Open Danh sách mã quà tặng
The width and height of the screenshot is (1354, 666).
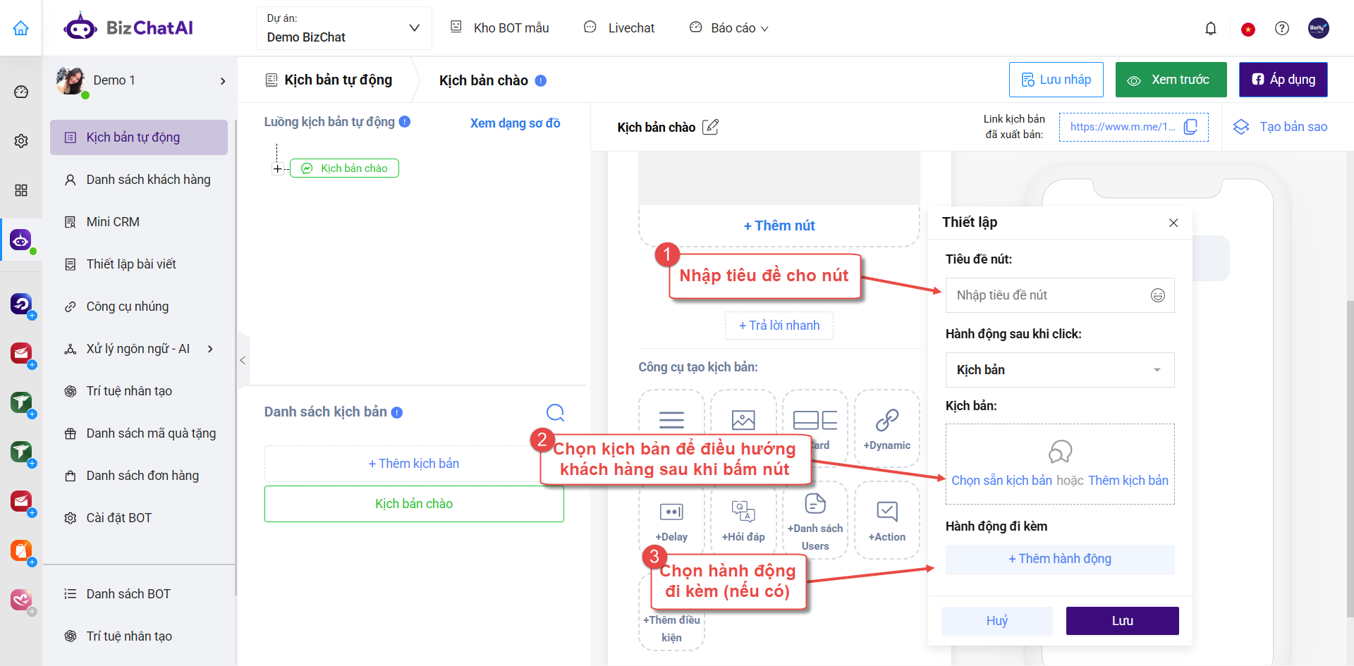(139, 433)
